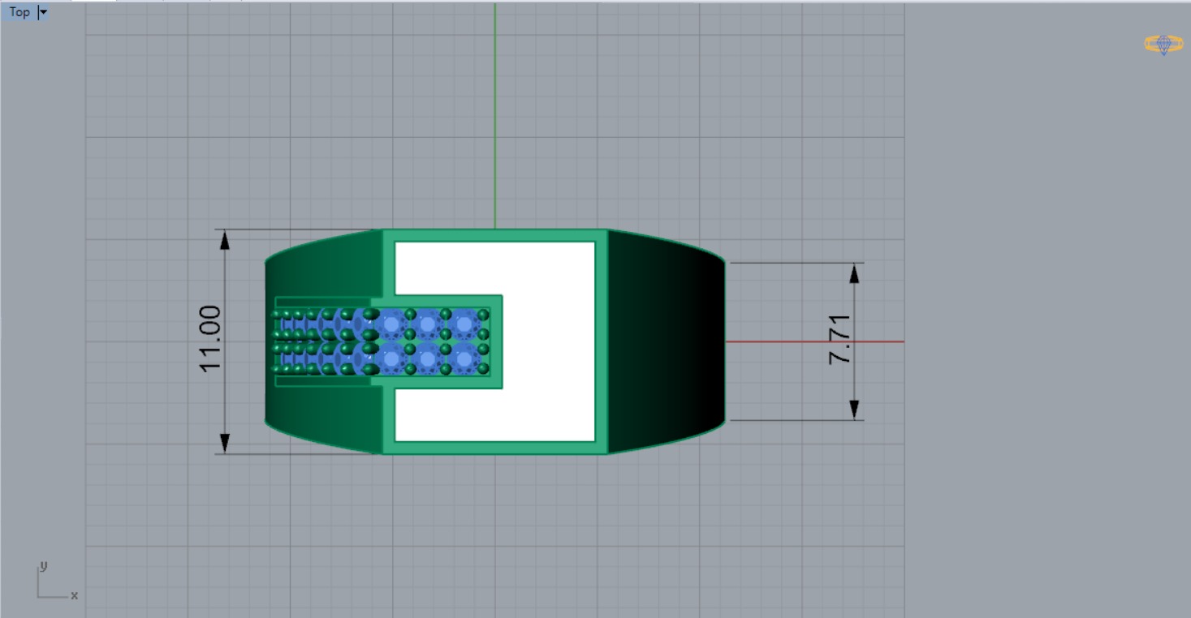Select the 7.71 dimension text
Viewport: 1191px width, 618px height.
coord(840,339)
